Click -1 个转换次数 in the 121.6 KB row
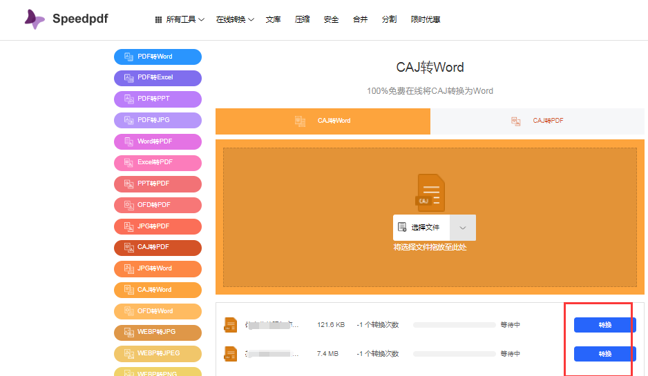The height and width of the screenshot is (376, 648). pos(378,325)
